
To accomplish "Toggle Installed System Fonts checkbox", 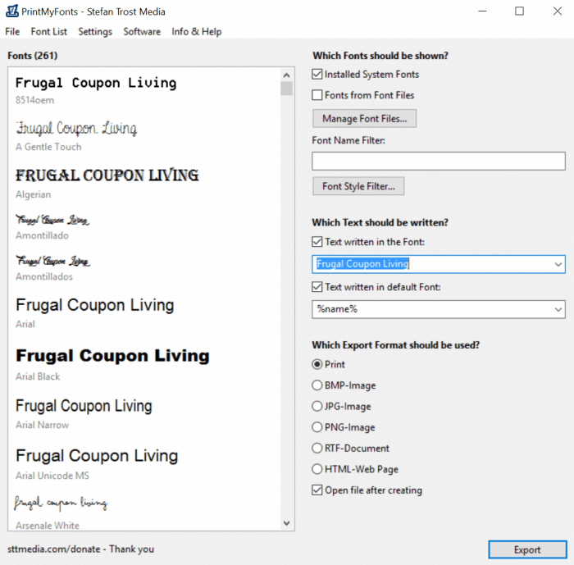I will [317, 74].
